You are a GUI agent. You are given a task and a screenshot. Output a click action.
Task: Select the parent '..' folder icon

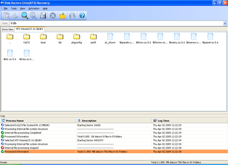point(10,38)
